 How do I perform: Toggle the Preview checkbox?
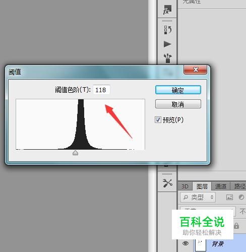tap(158, 120)
